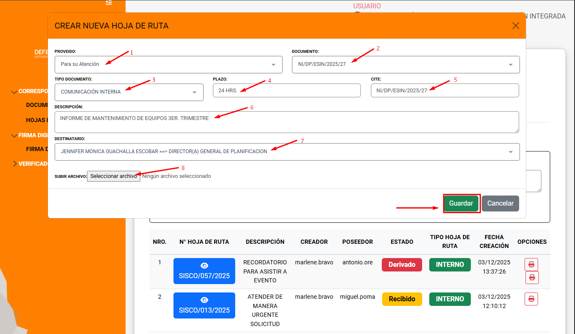Collapse the sidebar using the menu icon

pyautogui.click(x=109, y=3)
